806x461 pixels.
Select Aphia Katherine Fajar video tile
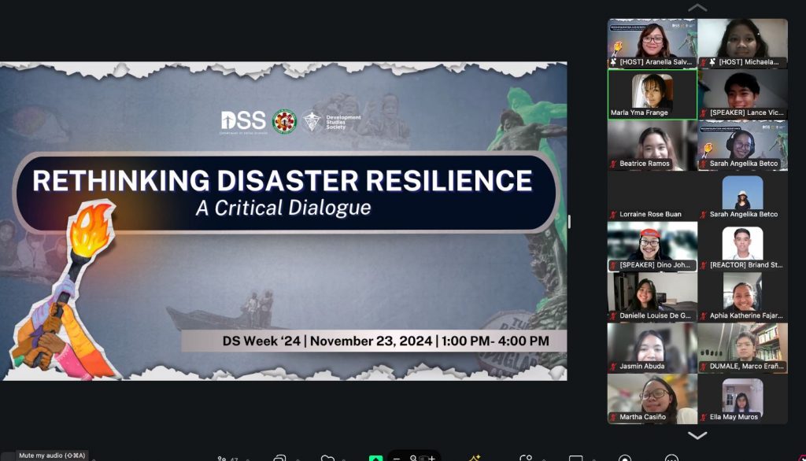pyautogui.click(x=743, y=297)
